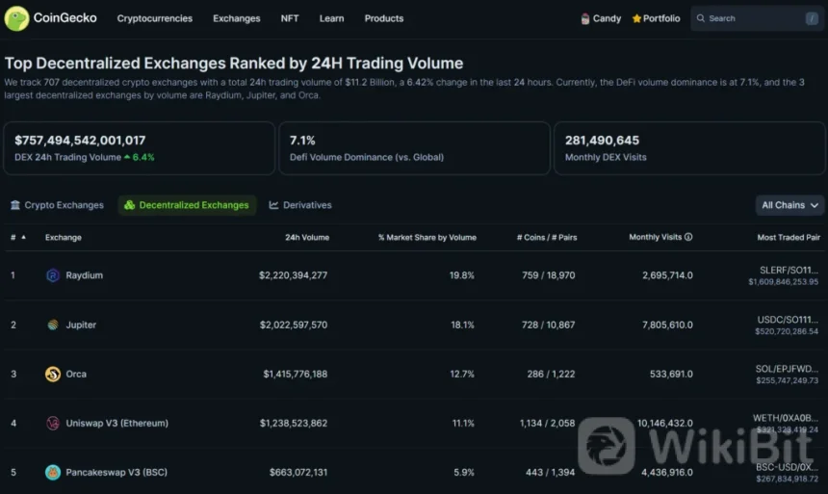
Task: Open the Raydium exchange page
Action: tap(85, 275)
